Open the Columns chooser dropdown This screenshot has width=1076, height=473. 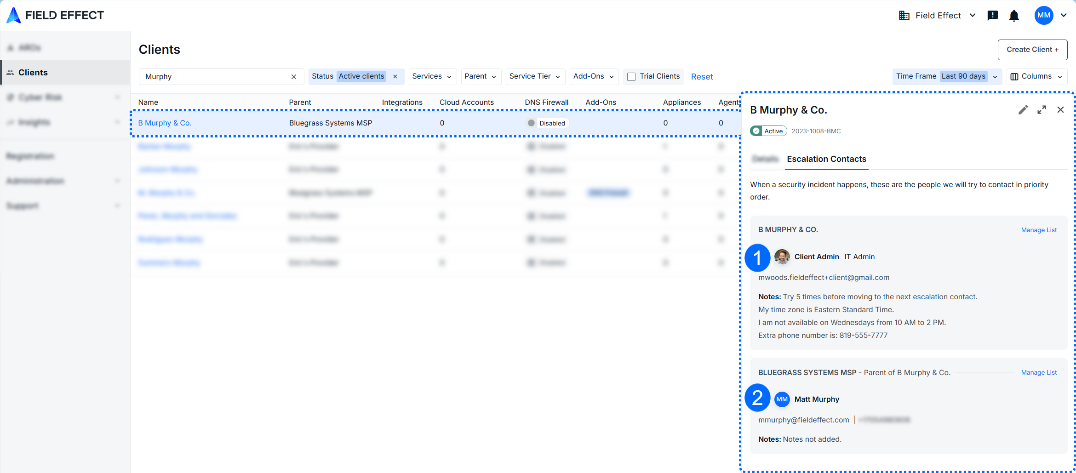[1036, 76]
